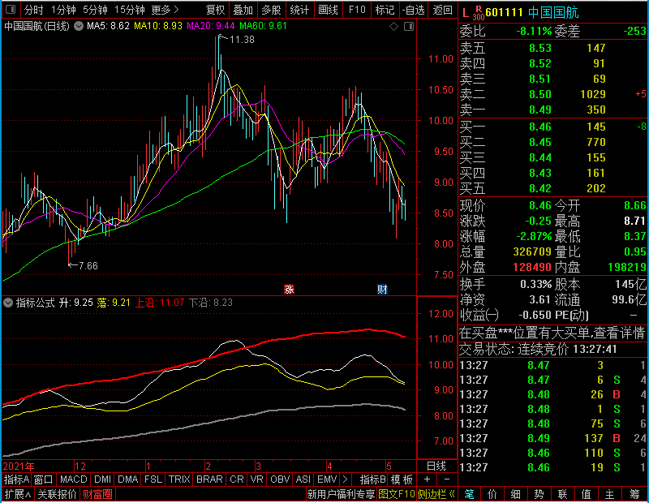Screen dimensions: 649x503
Task: Switch indicator to OBV
Action: pos(280,479)
